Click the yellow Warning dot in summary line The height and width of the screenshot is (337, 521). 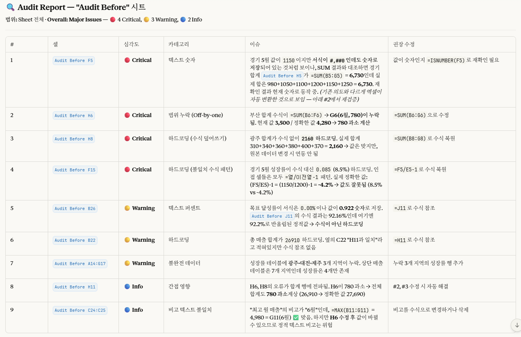(x=146, y=20)
